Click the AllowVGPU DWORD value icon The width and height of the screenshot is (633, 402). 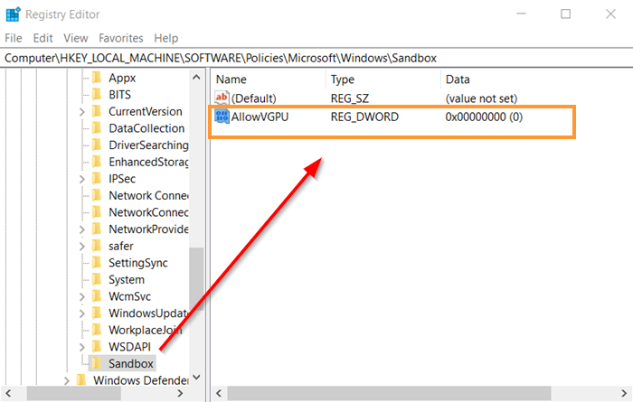222,117
